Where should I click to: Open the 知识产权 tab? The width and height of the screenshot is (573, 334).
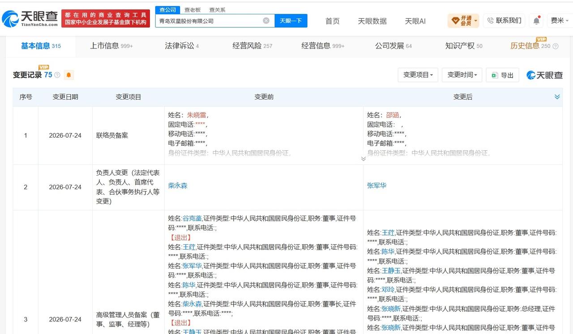(x=464, y=46)
